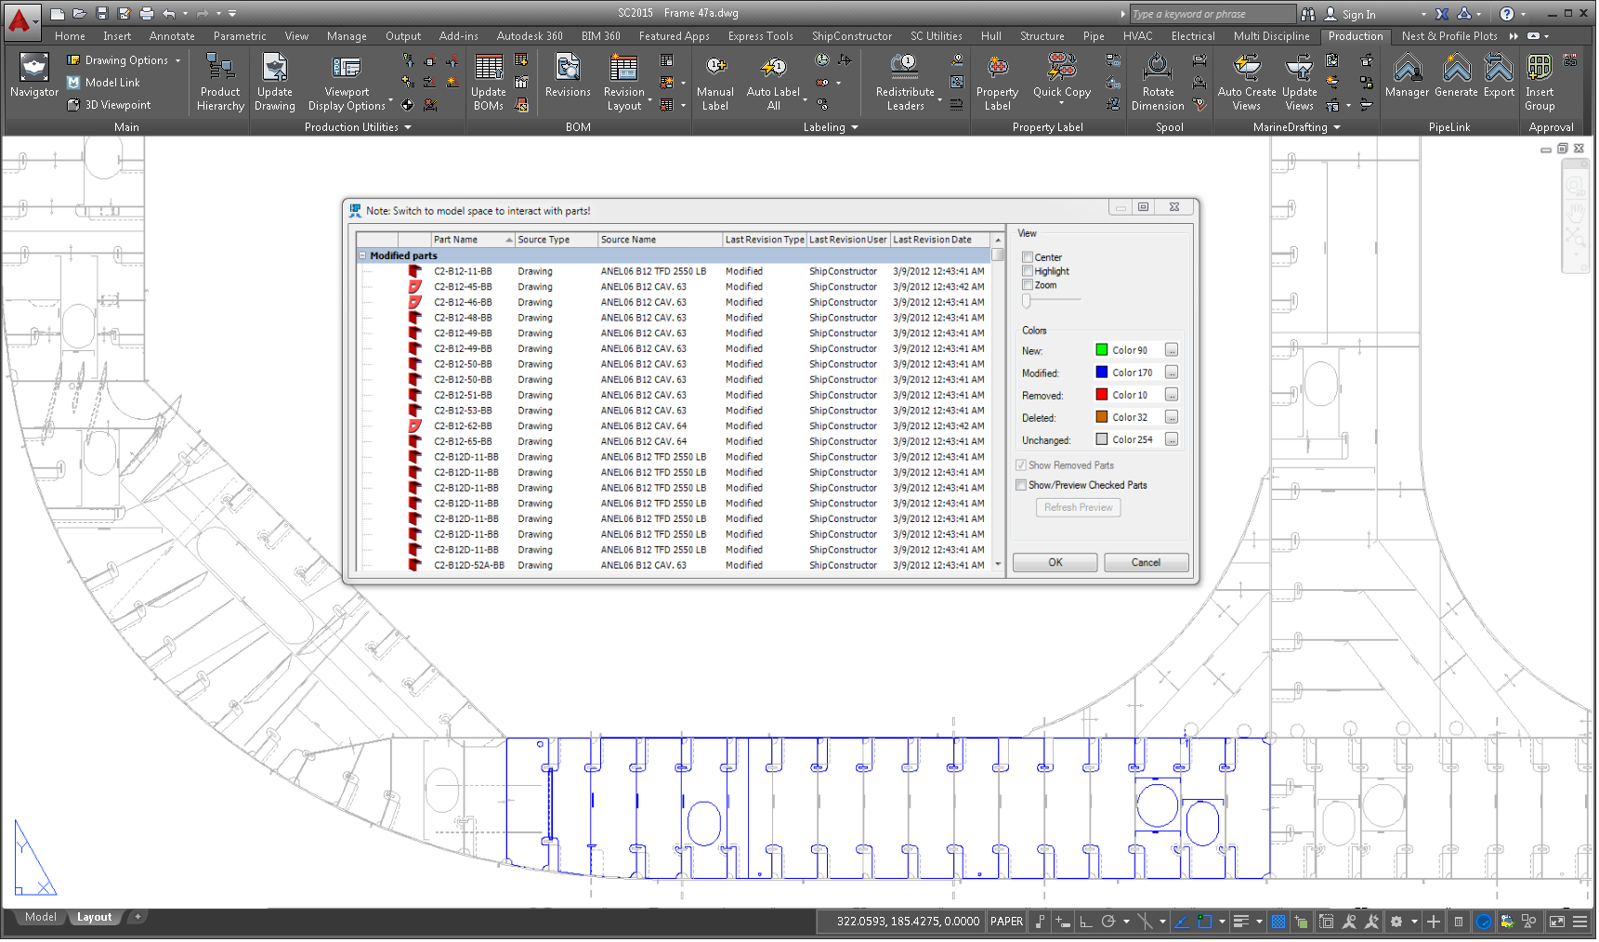This screenshot has width=1599, height=942.
Task: Click the OK button
Action: (x=1055, y=562)
